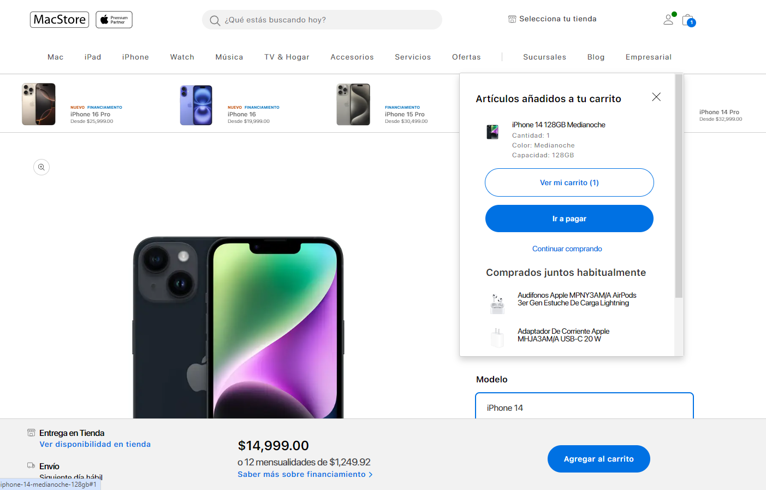Open Ver disponibilidad en tienda
The height and width of the screenshot is (490, 766).
(94, 444)
